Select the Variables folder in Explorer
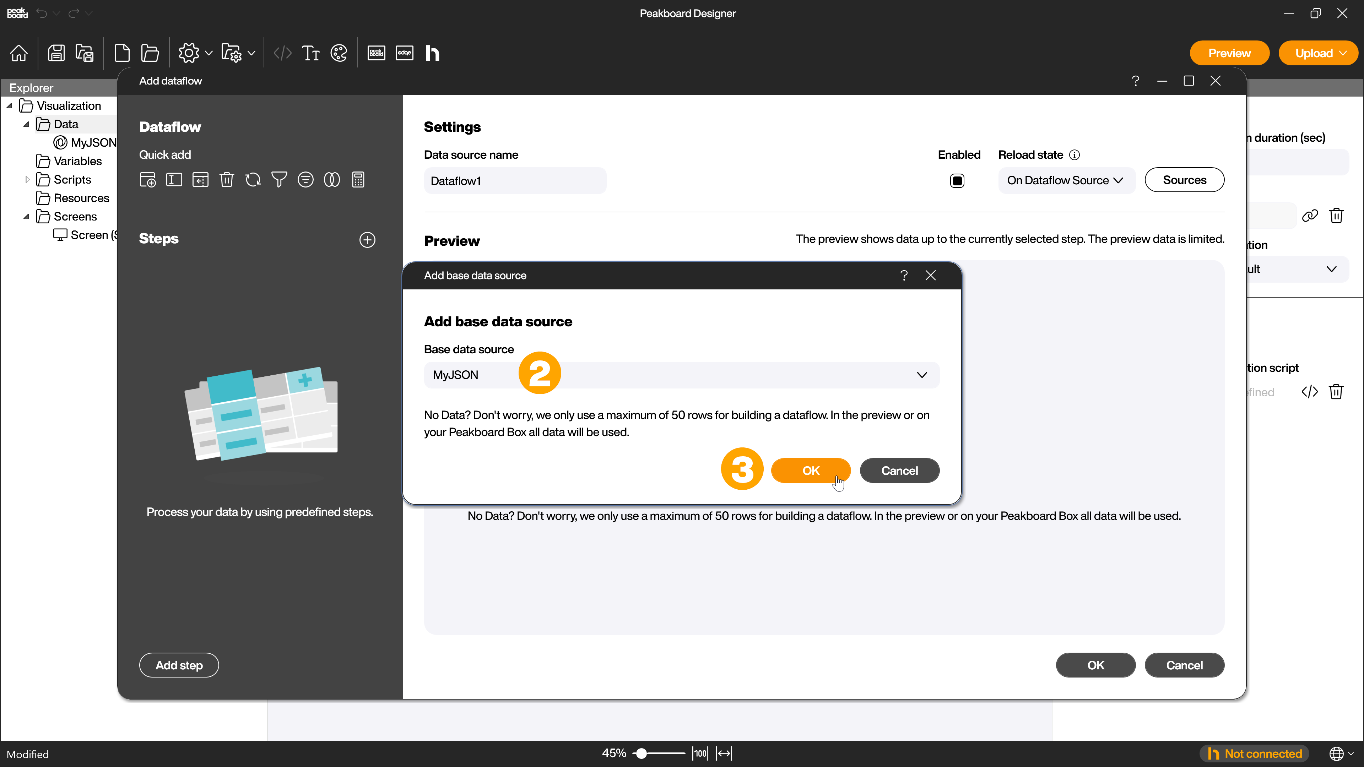 pos(69,161)
